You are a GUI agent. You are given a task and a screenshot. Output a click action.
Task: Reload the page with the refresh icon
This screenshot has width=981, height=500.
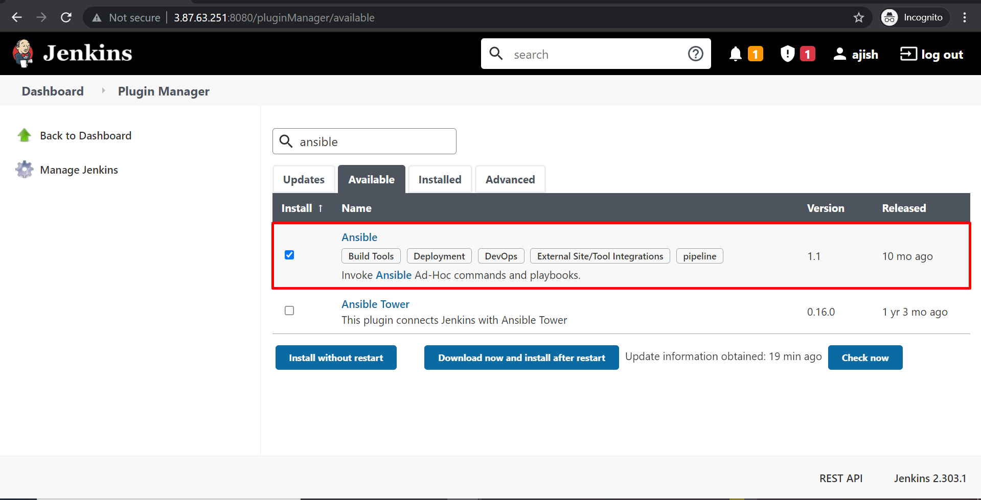point(66,17)
